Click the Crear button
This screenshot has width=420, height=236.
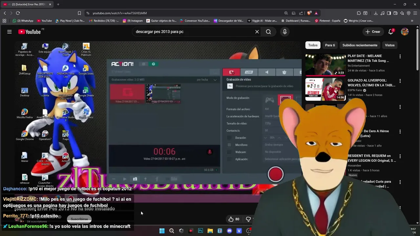(x=373, y=32)
